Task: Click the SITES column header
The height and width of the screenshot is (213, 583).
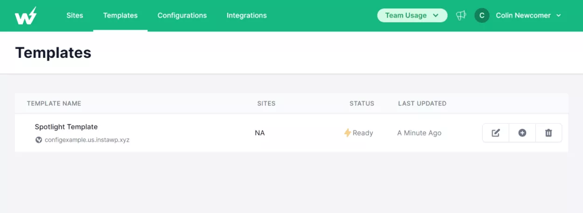Action: (x=266, y=103)
